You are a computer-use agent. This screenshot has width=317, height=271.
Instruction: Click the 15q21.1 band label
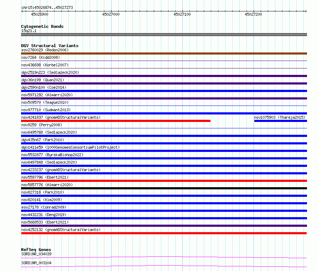pyautogui.click(x=29, y=31)
